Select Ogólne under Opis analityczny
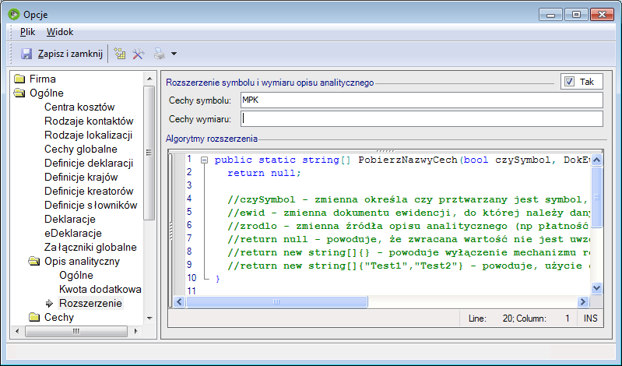Image resolution: width=622 pixels, height=366 pixels. coord(76,275)
